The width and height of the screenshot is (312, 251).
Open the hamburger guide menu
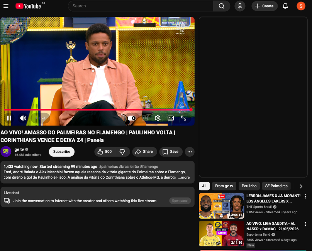(x=6, y=6)
